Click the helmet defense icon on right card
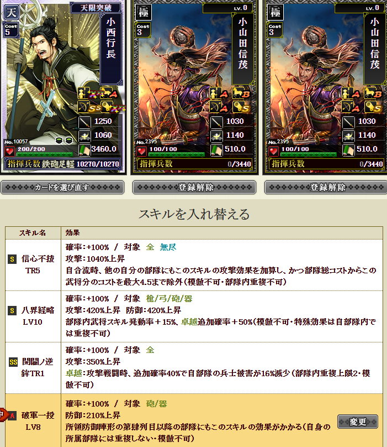 [x=348, y=136]
